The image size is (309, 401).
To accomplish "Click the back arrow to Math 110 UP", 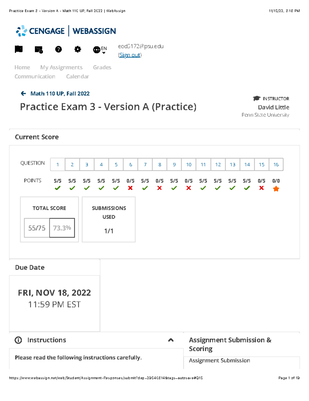I will [x=23, y=93].
